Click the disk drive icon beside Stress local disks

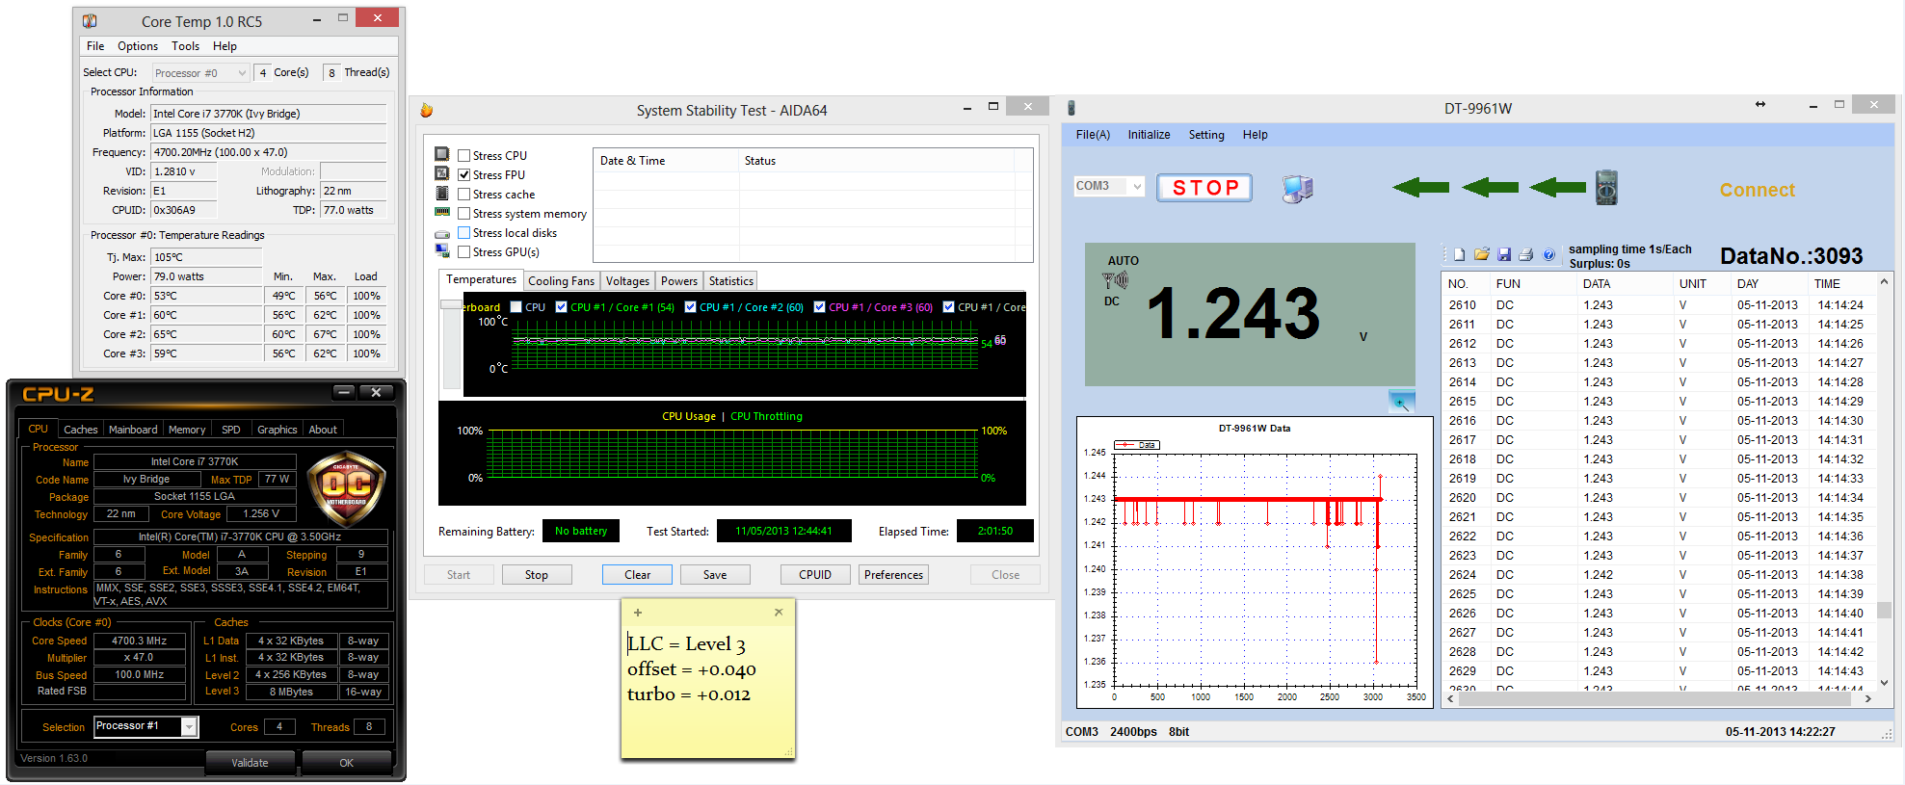pos(442,234)
